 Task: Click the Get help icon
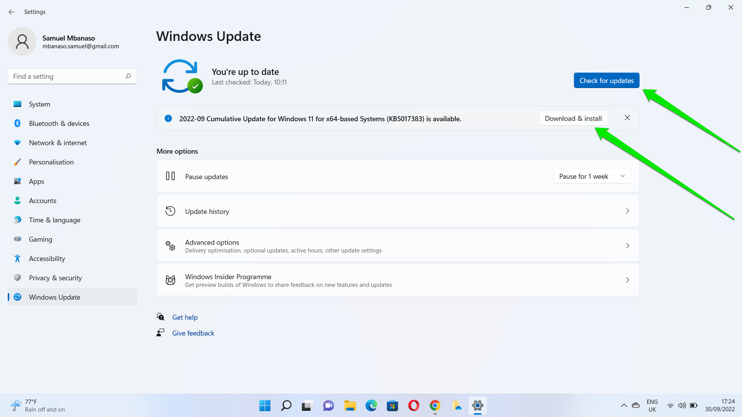[x=160, y=317]
